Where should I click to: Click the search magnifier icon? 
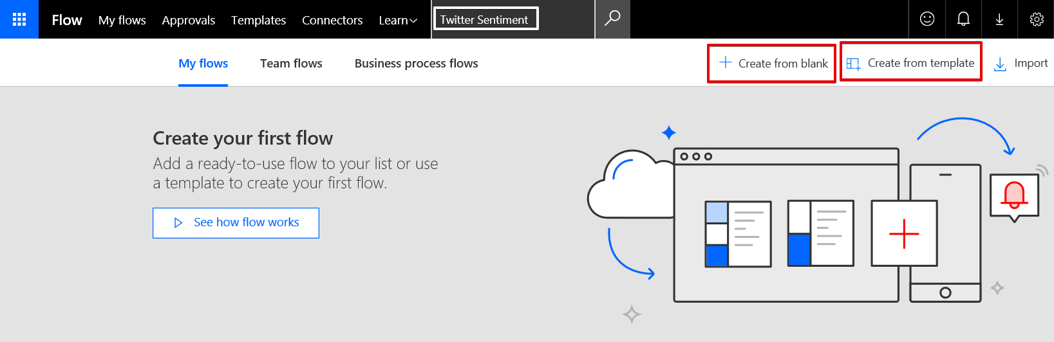(x=612, y=18)
